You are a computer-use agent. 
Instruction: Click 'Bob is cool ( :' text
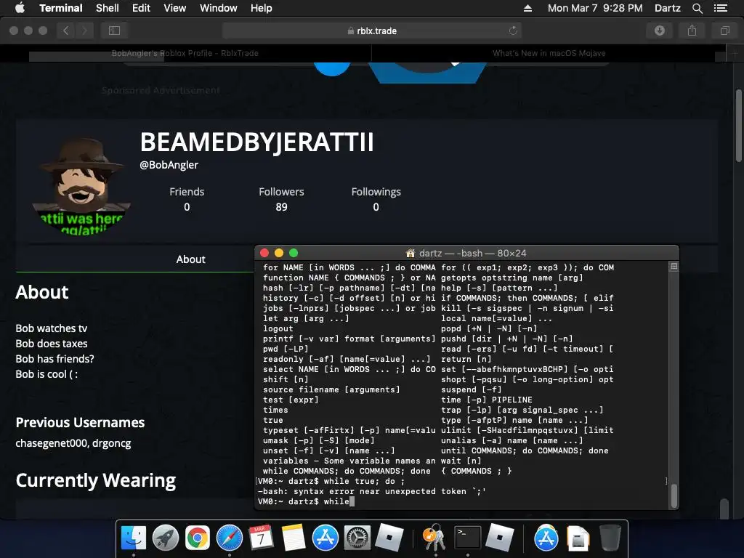click(x=46, y=374)
